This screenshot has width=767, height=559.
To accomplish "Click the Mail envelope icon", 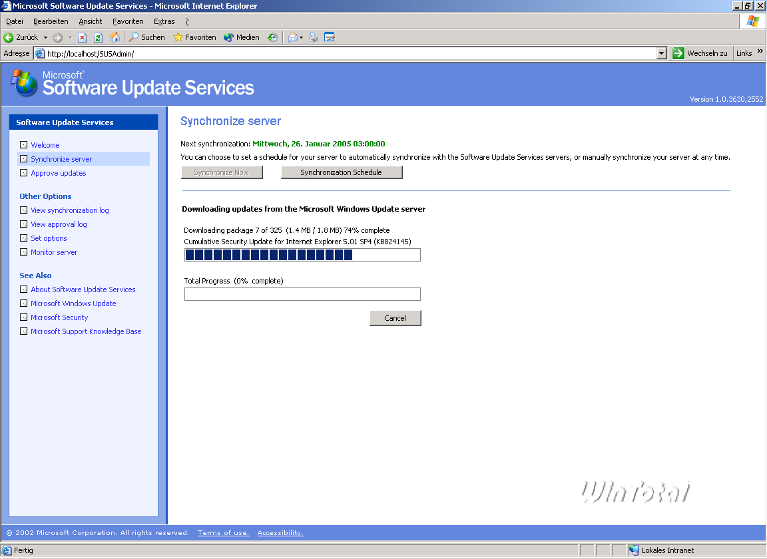I will click(292, 37).
